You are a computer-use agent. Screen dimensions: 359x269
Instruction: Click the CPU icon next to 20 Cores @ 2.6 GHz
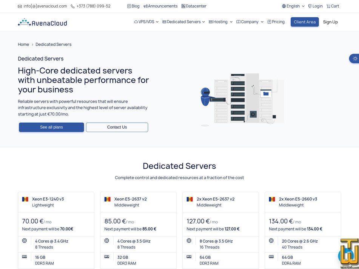pyautogui.click(x=271, y=241)
